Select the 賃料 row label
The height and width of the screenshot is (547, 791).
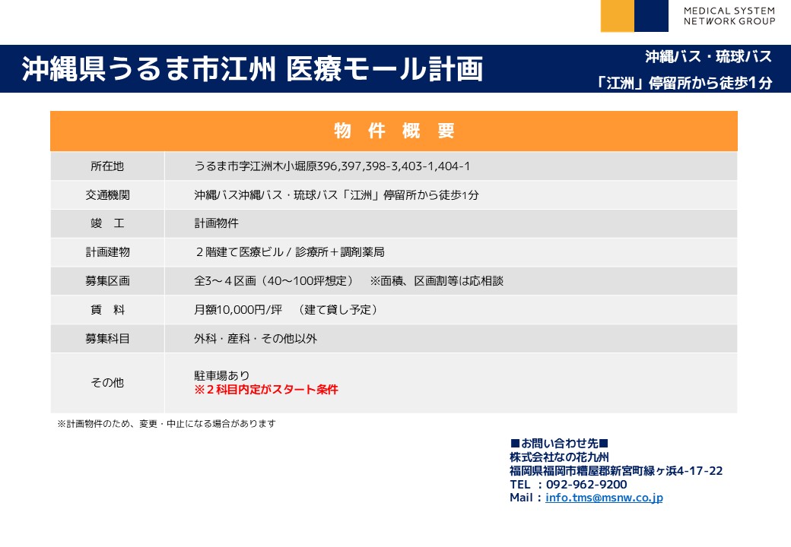tap(107, 310)
